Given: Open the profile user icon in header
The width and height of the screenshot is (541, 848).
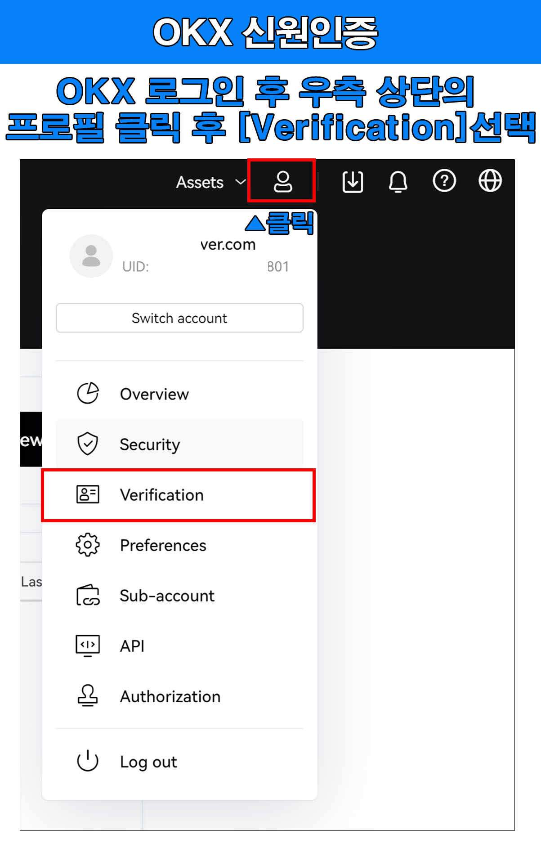Looking at the screenshot, I should 283,182.
